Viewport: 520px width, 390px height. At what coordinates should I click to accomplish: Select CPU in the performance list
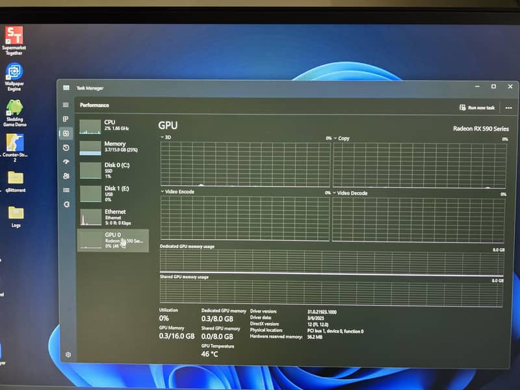click(x=112, y=125)
